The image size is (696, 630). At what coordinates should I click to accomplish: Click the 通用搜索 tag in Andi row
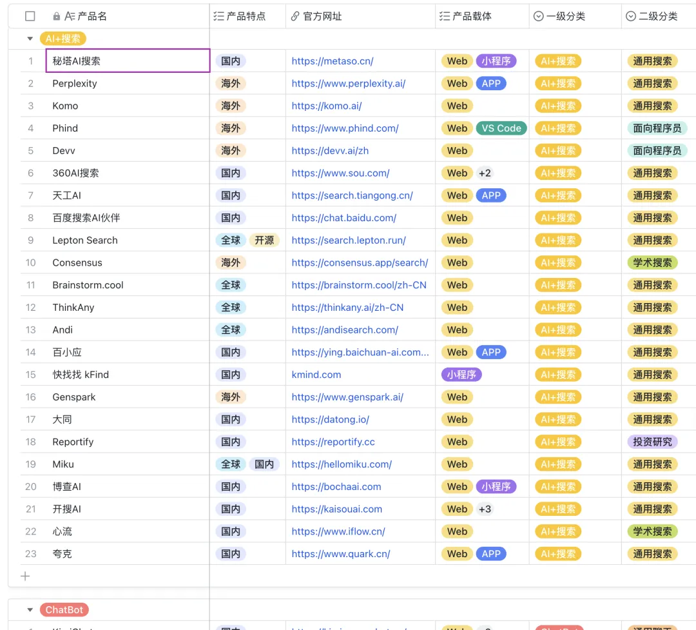(652, 330)
